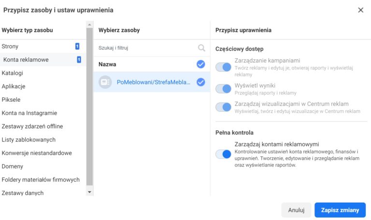Open the PoMeblowani/StrefaMebla account link
This screenshot has width=371, height=220.
point(154,82)
